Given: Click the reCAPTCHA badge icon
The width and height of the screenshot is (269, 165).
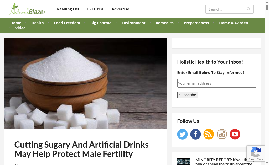Looking at the screenshot, I should coord(256,152).
